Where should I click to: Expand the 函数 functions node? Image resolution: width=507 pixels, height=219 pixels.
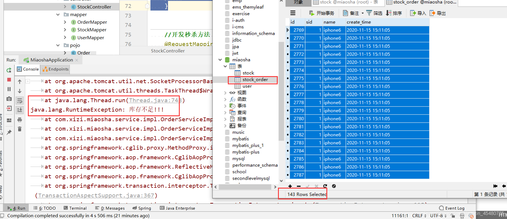pyautogui.click(x=225, y=99)
